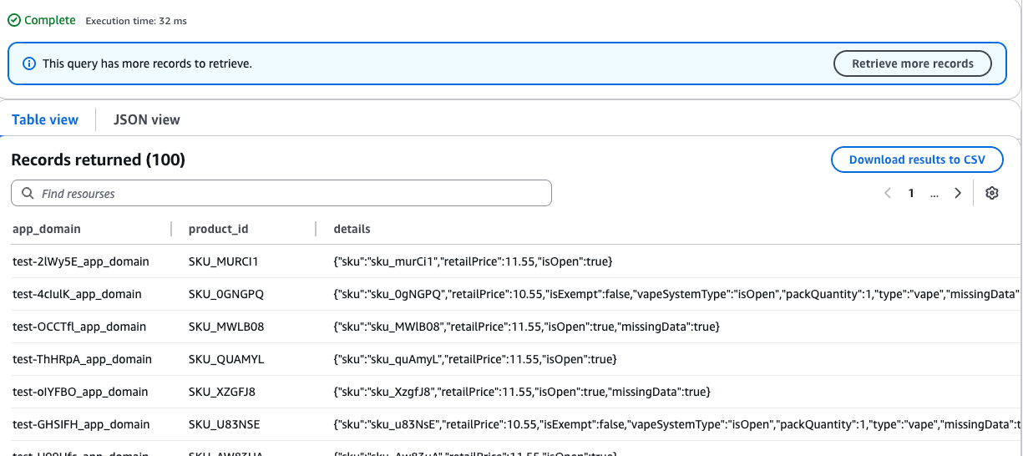Click the green Complete status checkmark icon
This screenshot has height=456, width=1023.
14,20
